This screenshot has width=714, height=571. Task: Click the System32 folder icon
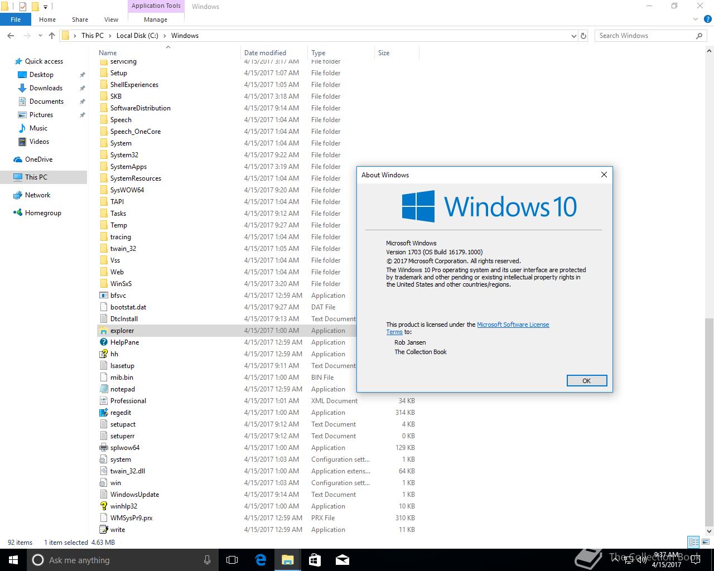[x=103, y=155]
